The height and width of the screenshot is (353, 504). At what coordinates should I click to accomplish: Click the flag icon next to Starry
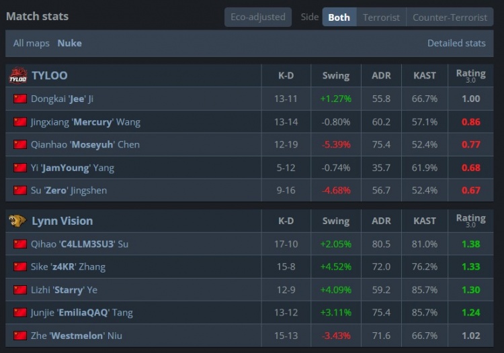pyautogui.click(x=20, y=290)
